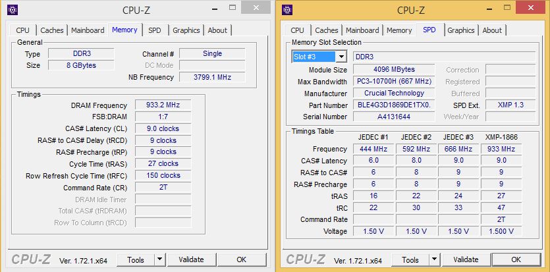Click the XMP-1866 frequency 933 MHz cell
Screen dimensions: 550x272
tap(501, 149)
